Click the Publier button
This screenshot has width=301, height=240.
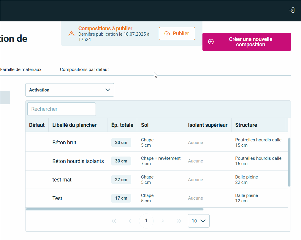[177, 34]
